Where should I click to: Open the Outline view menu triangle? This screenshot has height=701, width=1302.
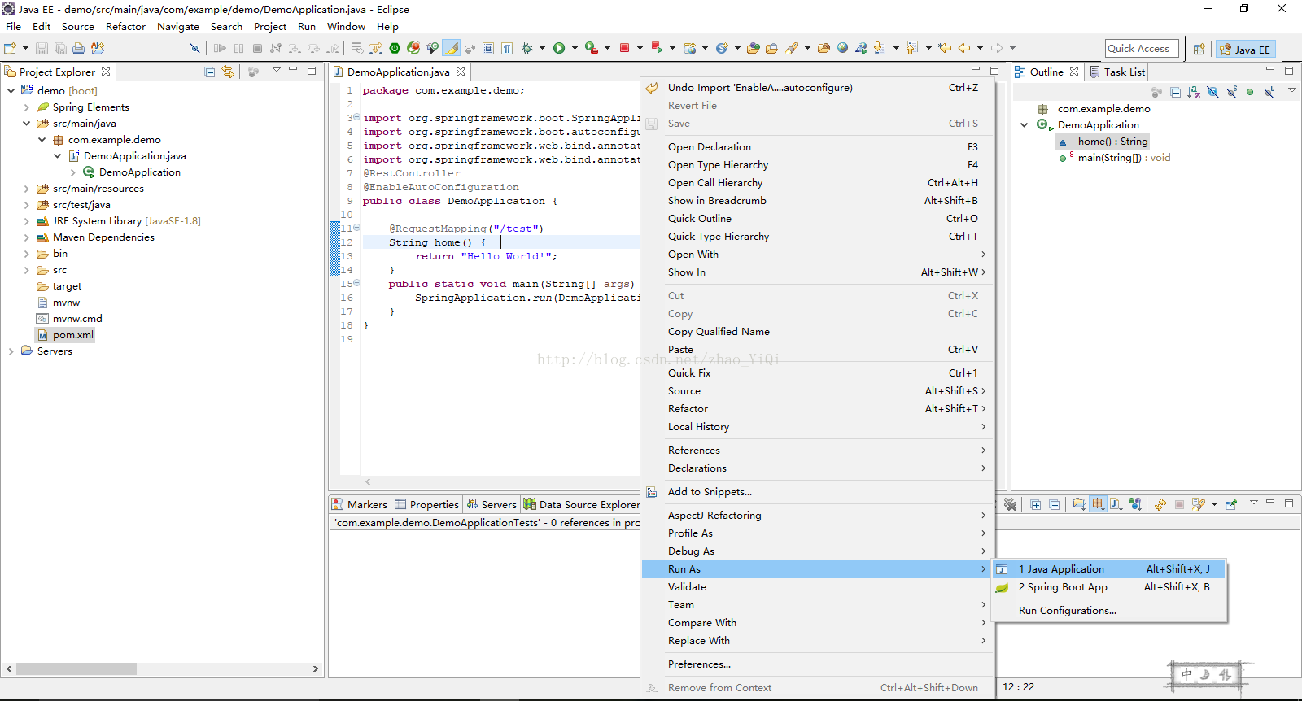1291,90
